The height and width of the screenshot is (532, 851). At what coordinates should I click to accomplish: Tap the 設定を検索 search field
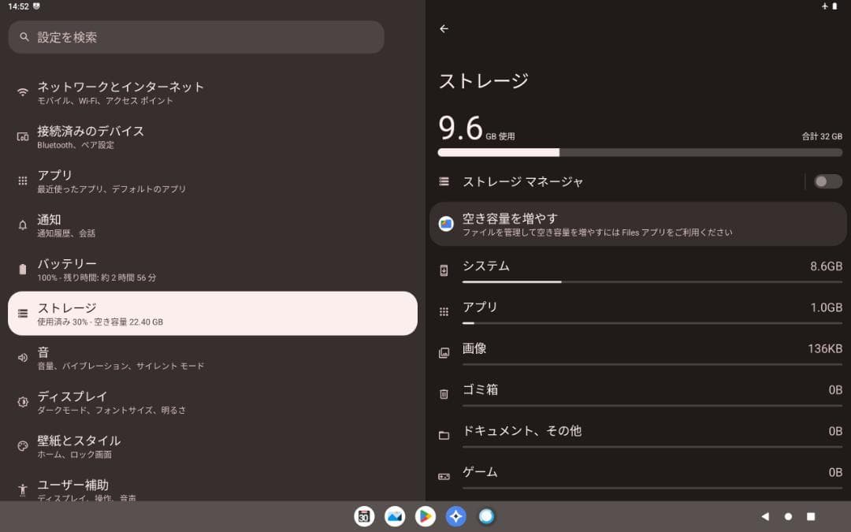(x=195, y=36)
